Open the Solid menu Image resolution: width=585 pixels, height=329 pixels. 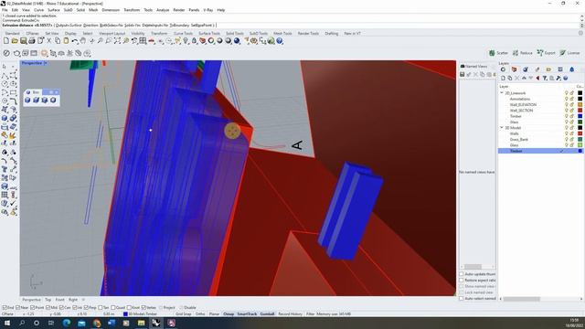point(80,10)
